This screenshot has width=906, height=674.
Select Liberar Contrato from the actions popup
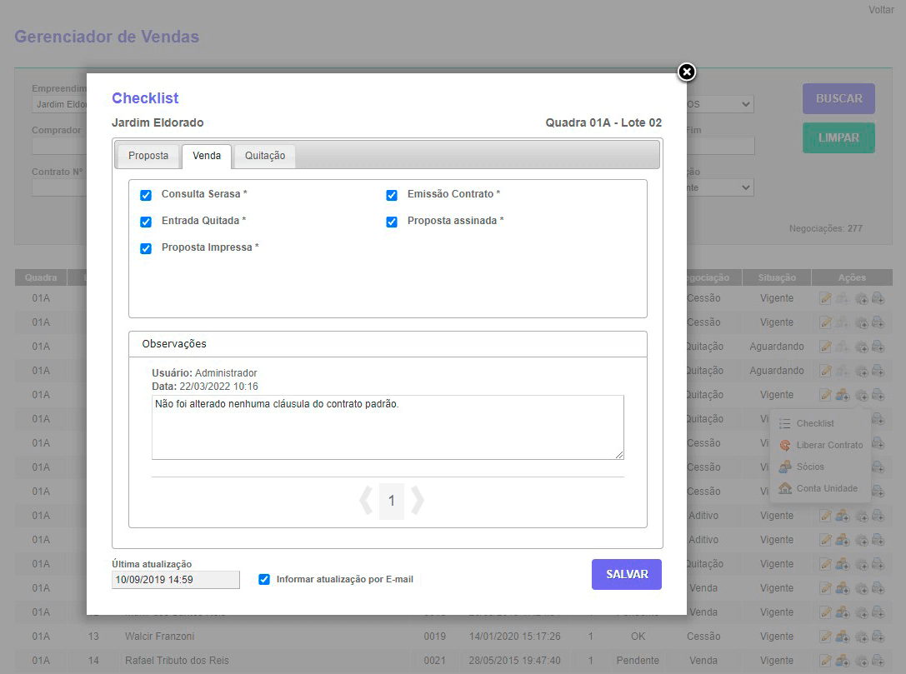[x=828, y=445]
